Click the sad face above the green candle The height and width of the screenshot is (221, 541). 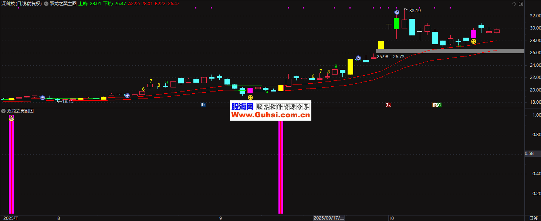pyautogui.click(x=396, y=12)
